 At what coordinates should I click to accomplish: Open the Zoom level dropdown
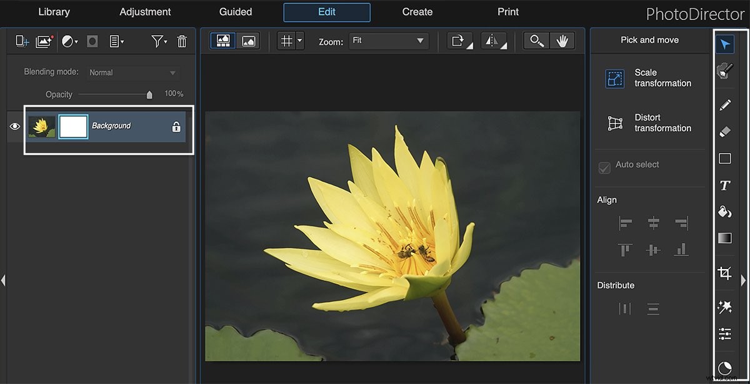pos(389,40)
